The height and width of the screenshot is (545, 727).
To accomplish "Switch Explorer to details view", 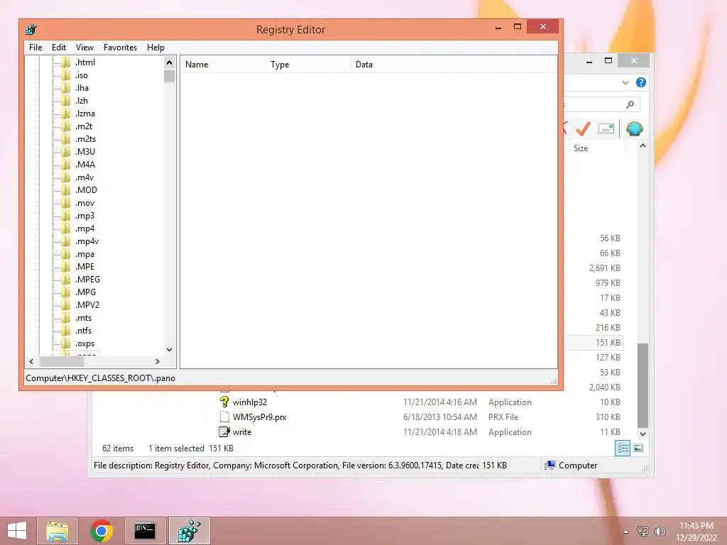I will click(x=623, y=448).
